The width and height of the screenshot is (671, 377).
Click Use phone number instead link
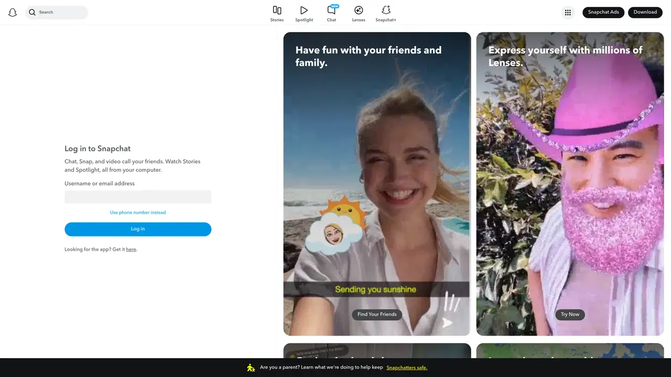pos(138,213)
